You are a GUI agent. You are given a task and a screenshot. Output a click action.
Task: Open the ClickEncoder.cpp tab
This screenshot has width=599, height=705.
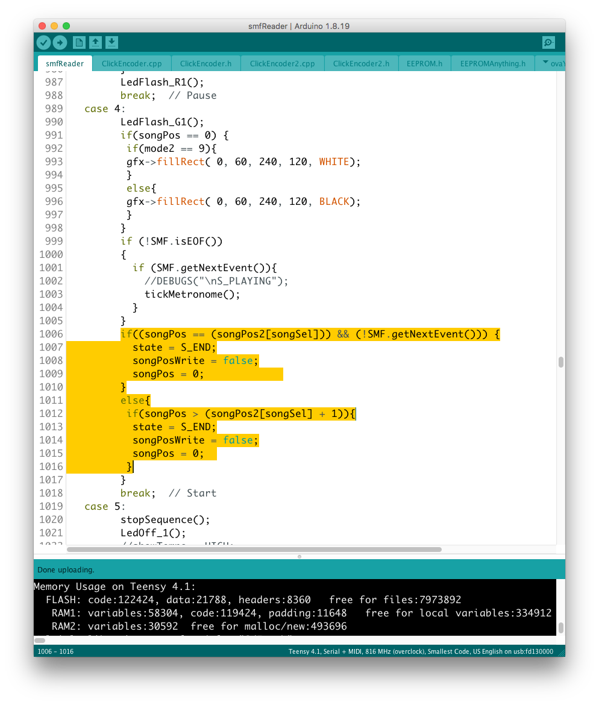[131, 63]
